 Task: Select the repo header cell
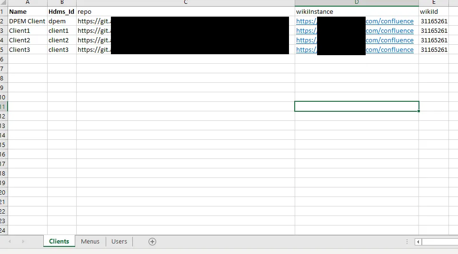[186, 12]
